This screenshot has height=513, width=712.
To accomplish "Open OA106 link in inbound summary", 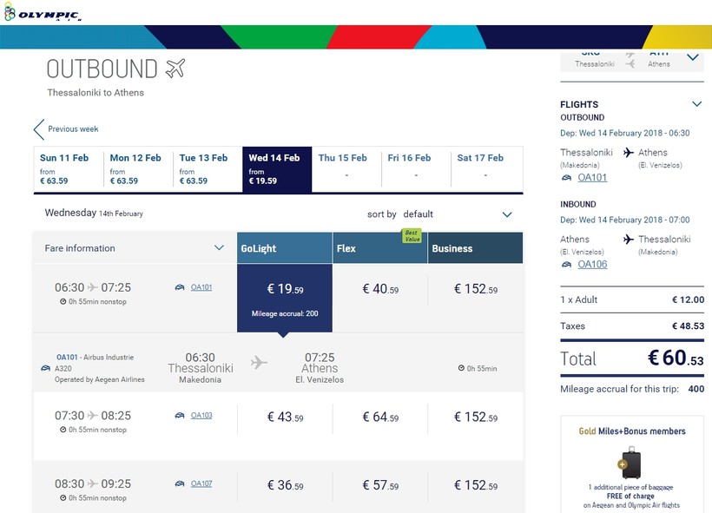I will pos(592,264).
